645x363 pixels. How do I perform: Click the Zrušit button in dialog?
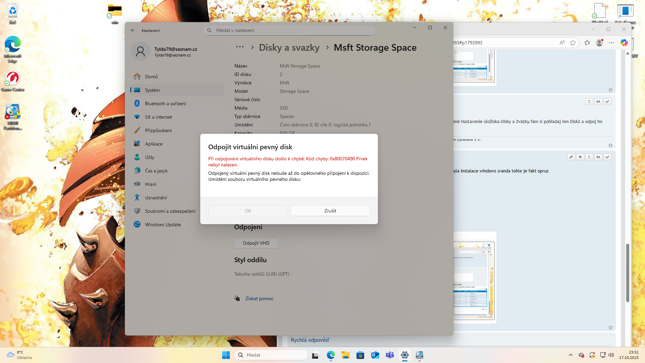[x=330, y=211]
